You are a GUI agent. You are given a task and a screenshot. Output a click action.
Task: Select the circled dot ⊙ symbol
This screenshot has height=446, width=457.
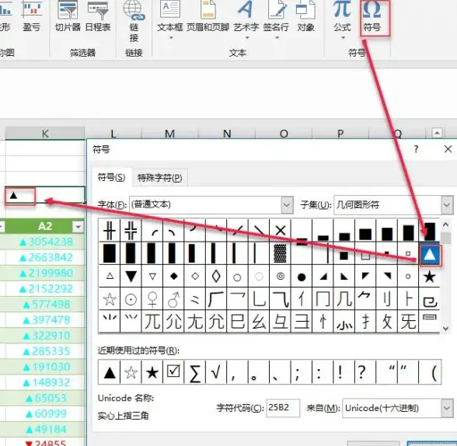(x=131, y=299)
